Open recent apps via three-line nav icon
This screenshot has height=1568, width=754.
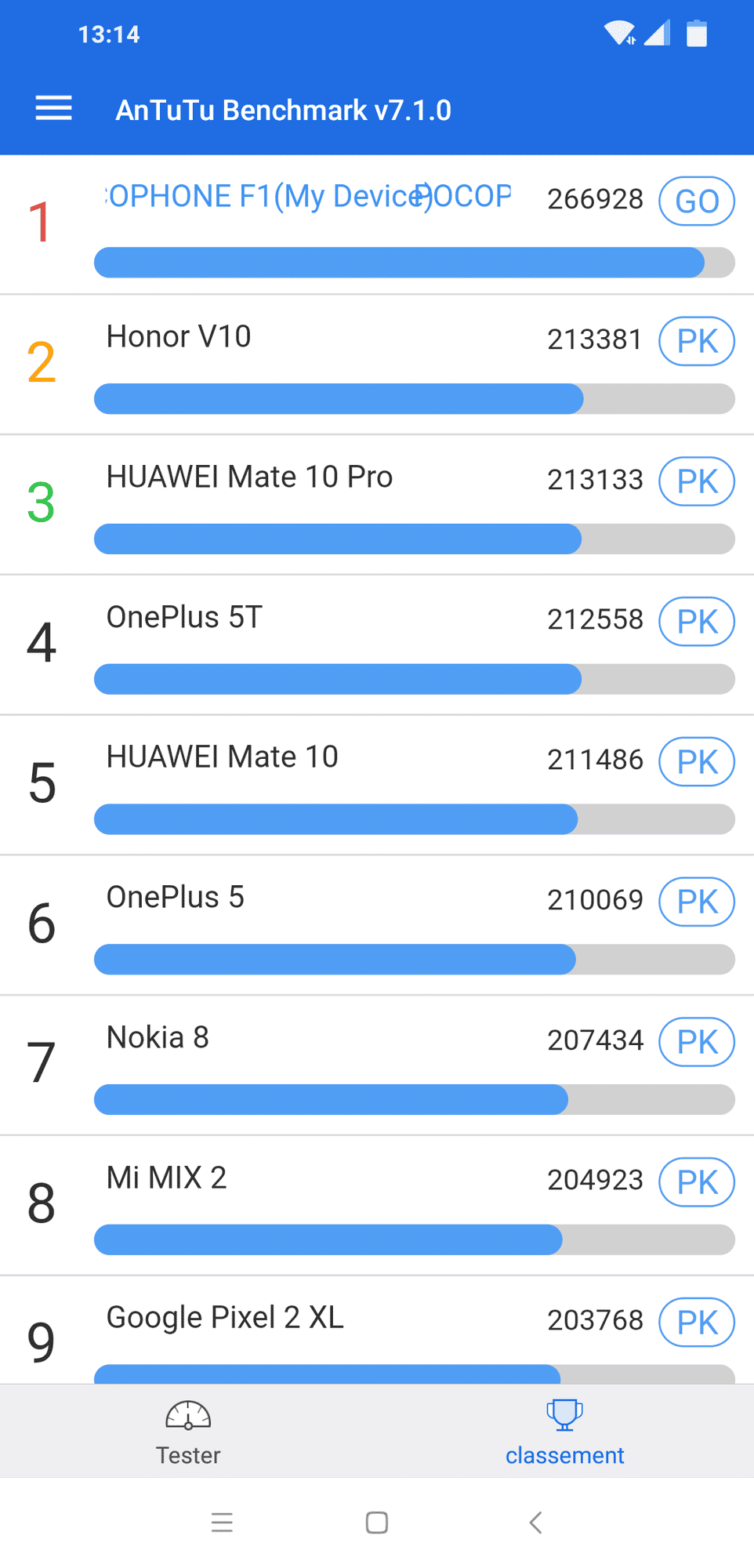(x=222, y=1523)
